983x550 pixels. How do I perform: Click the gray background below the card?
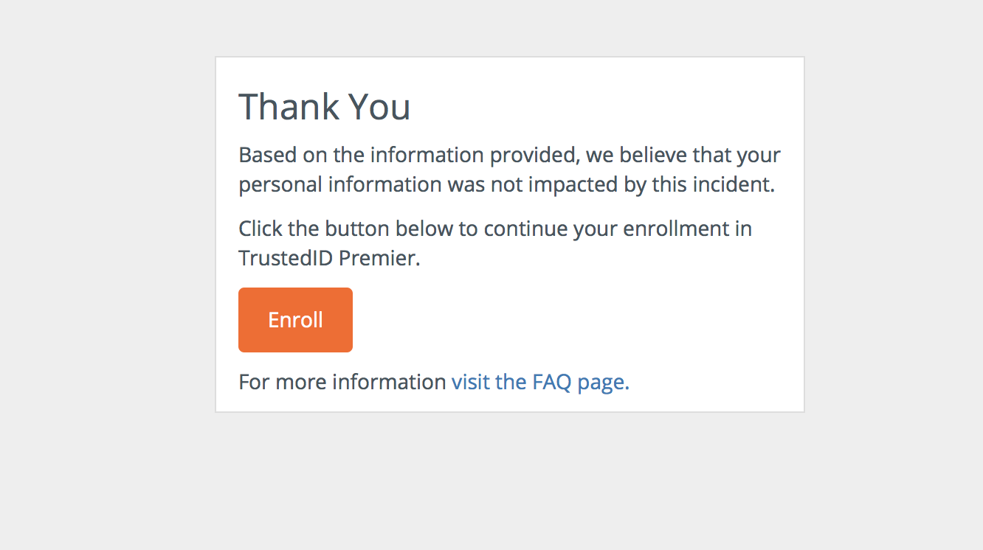pyautogui.click(x=509, y=479)
